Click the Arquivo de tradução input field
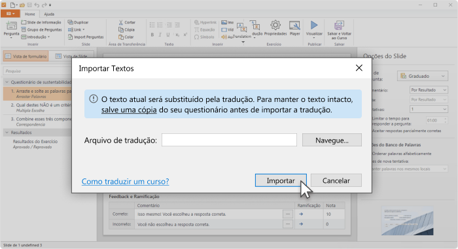 coord(229,140)
